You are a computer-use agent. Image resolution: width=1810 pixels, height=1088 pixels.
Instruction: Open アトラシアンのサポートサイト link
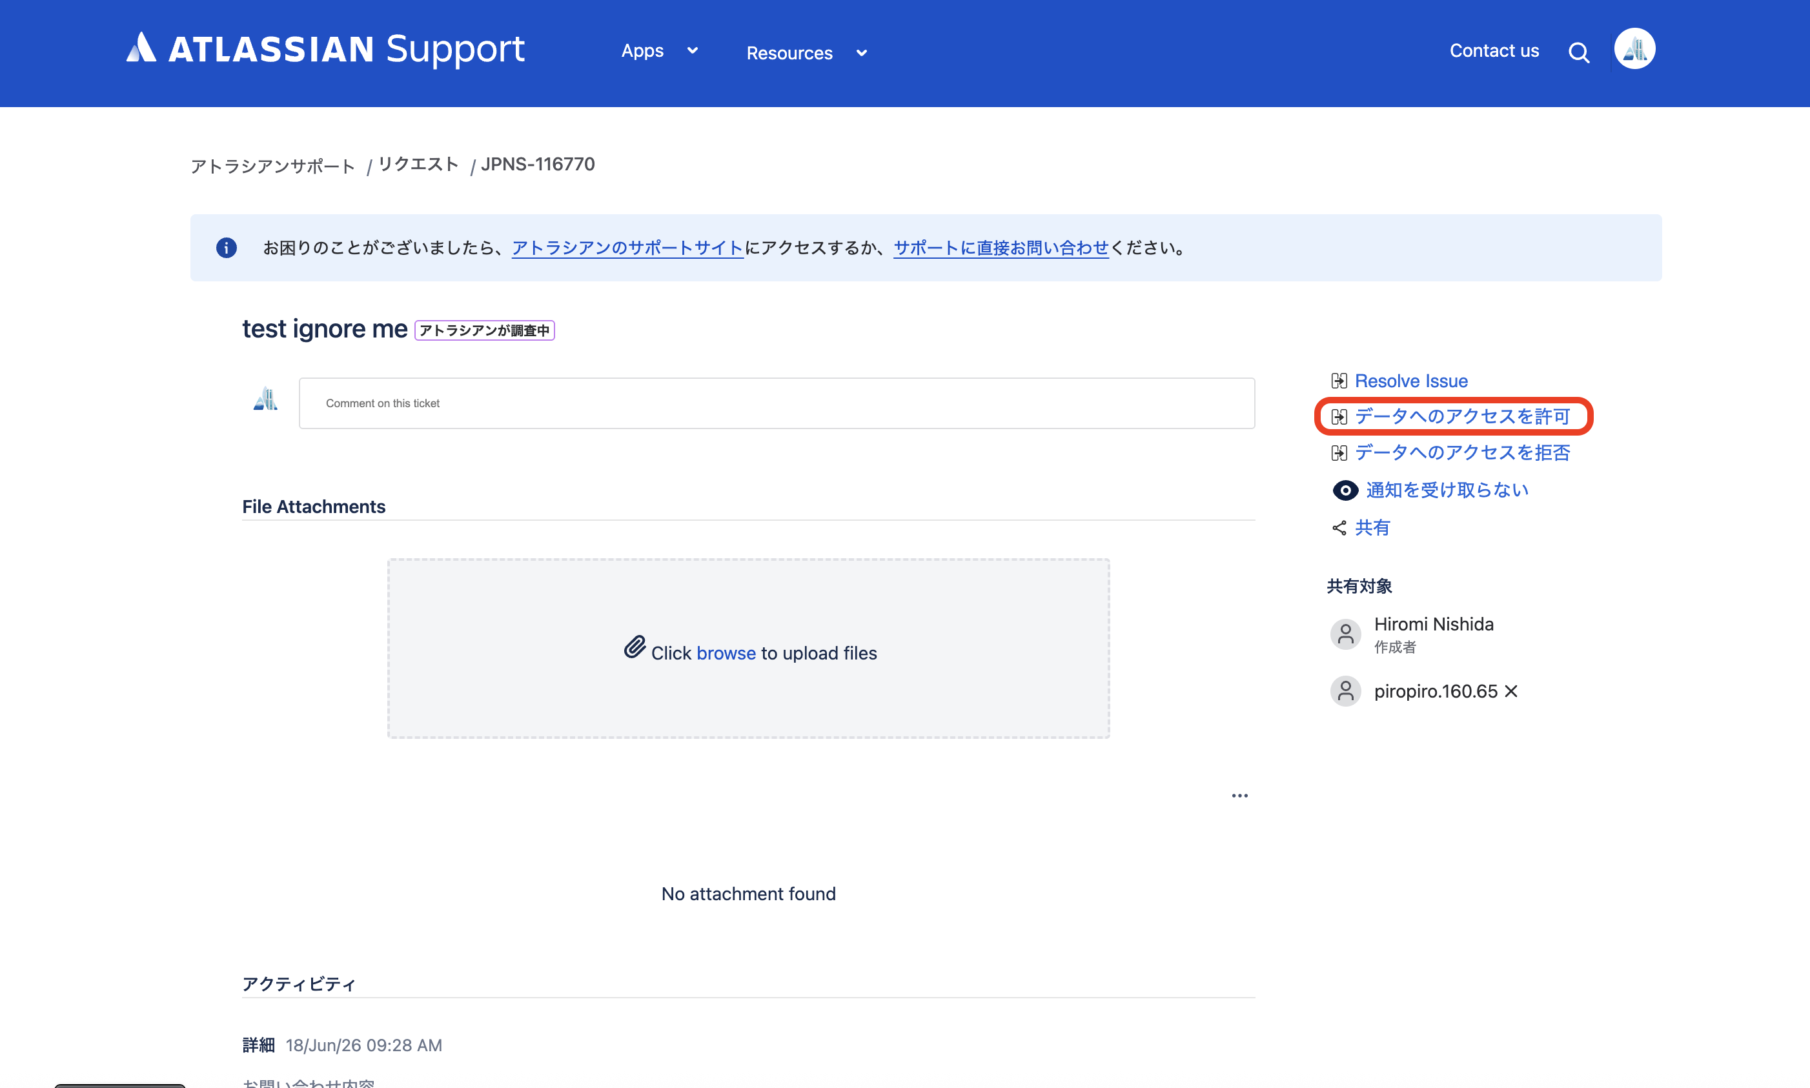coord(627,248)
